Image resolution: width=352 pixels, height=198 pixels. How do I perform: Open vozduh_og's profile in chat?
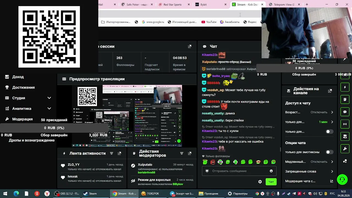[215, 90]
